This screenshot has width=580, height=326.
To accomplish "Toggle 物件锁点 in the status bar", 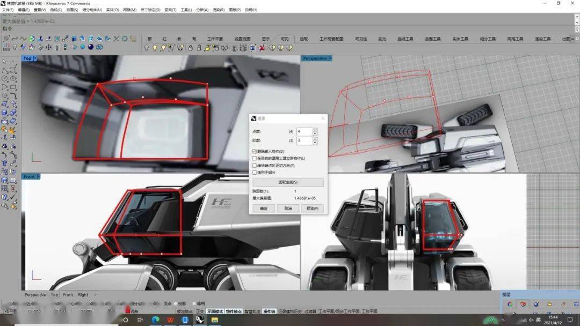I will click(x=234, y=312).
